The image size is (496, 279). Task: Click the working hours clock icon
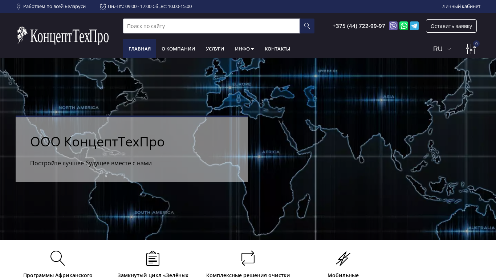click(x=103, y=7)
